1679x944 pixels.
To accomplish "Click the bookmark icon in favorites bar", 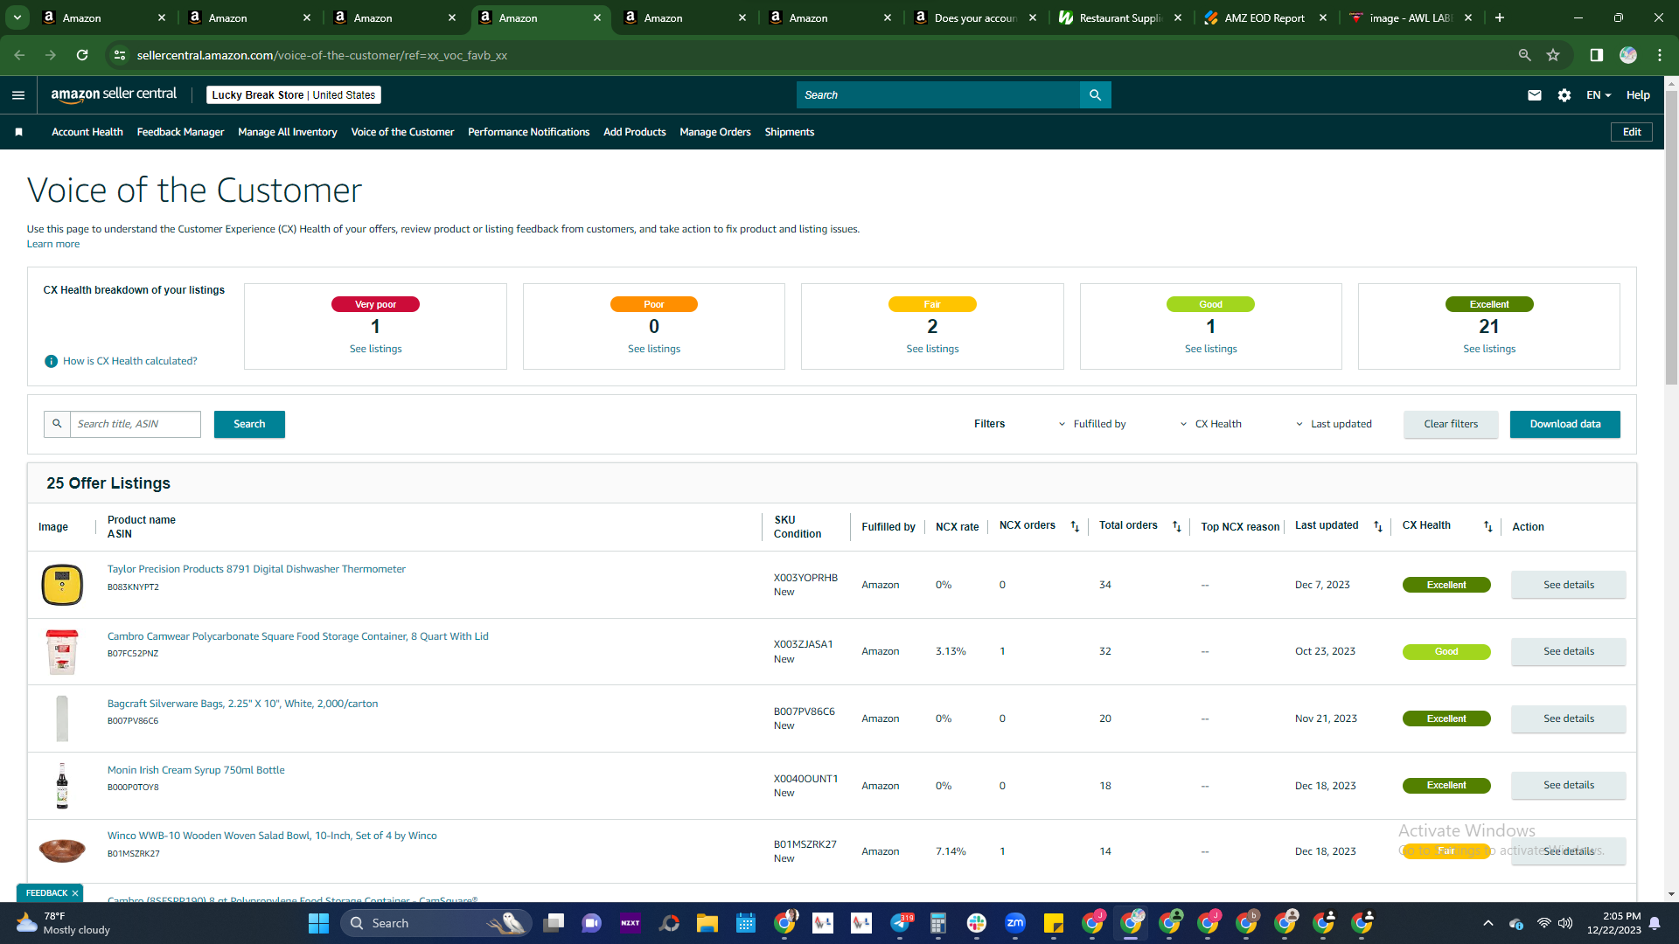I will tap(19, 132).
